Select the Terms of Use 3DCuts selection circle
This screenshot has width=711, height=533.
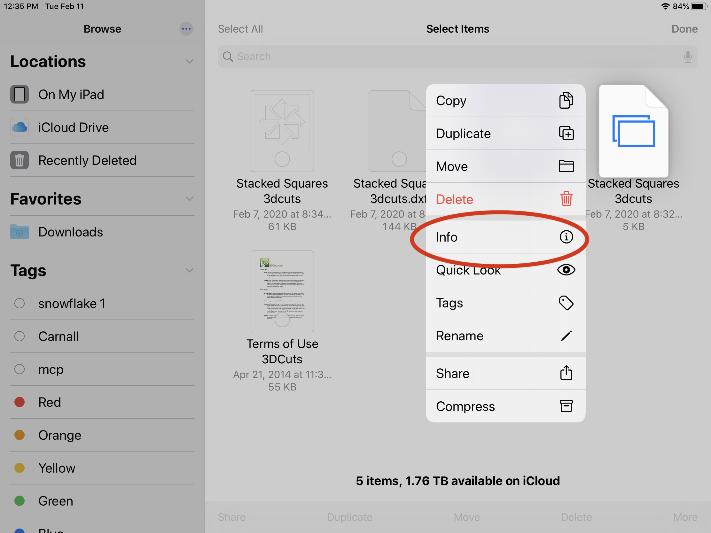click(282, 320)
